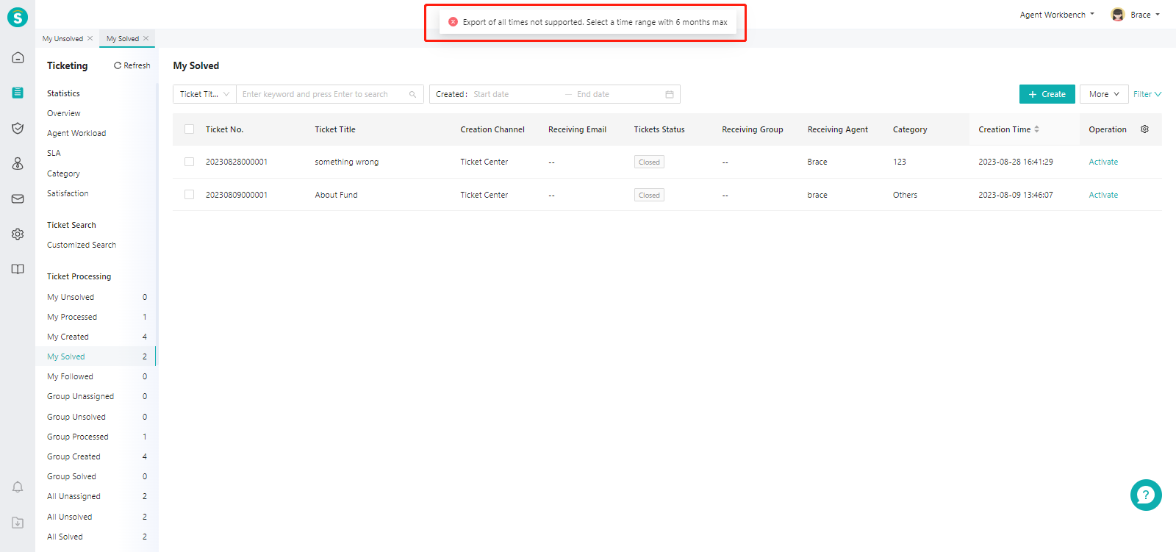The height and width of the screenshot is (552, 1176).
Task: Click the green S app logo
Action: point(18,17)
